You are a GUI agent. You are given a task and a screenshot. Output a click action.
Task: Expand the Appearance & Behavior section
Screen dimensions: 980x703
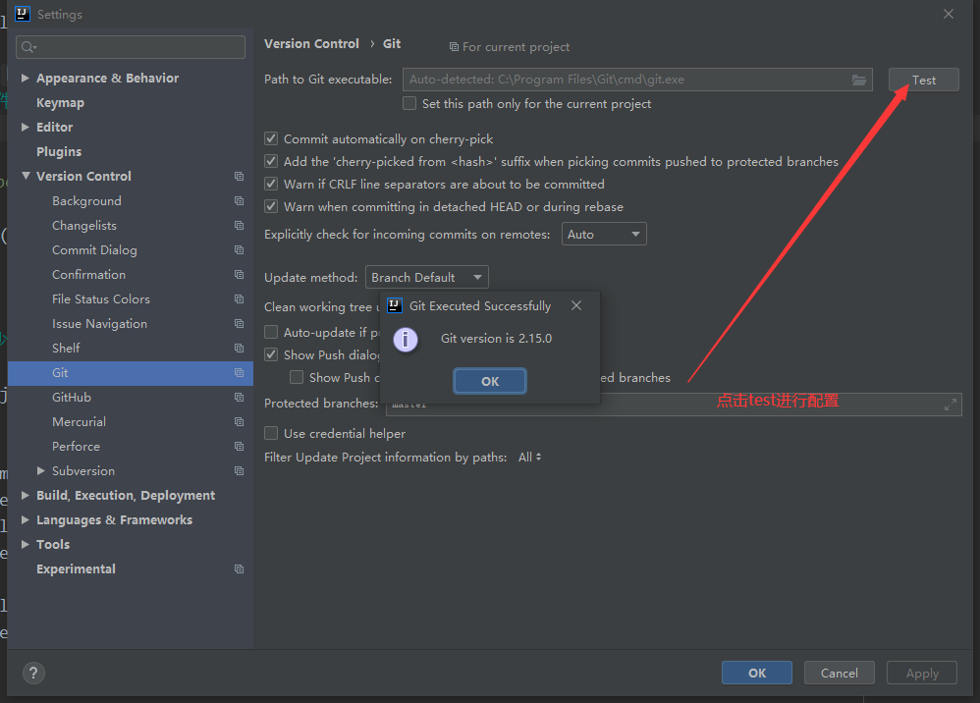pyautogui.click(x=26, y=79)
